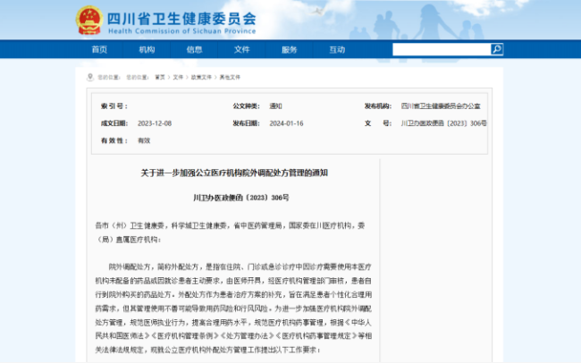
Task: Select the 信息 navigation tab
Action: (194, 49)
